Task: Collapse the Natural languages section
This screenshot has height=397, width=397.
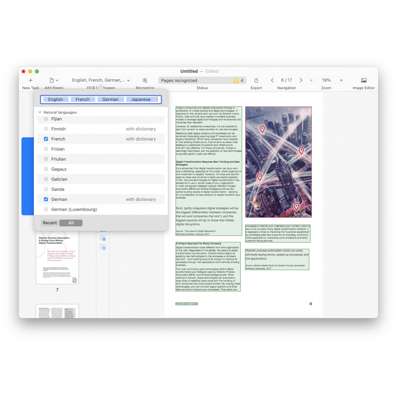Action: pos(40,112)
